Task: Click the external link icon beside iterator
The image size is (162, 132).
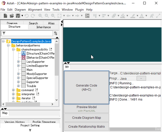Action: click(x=34, y=98)
